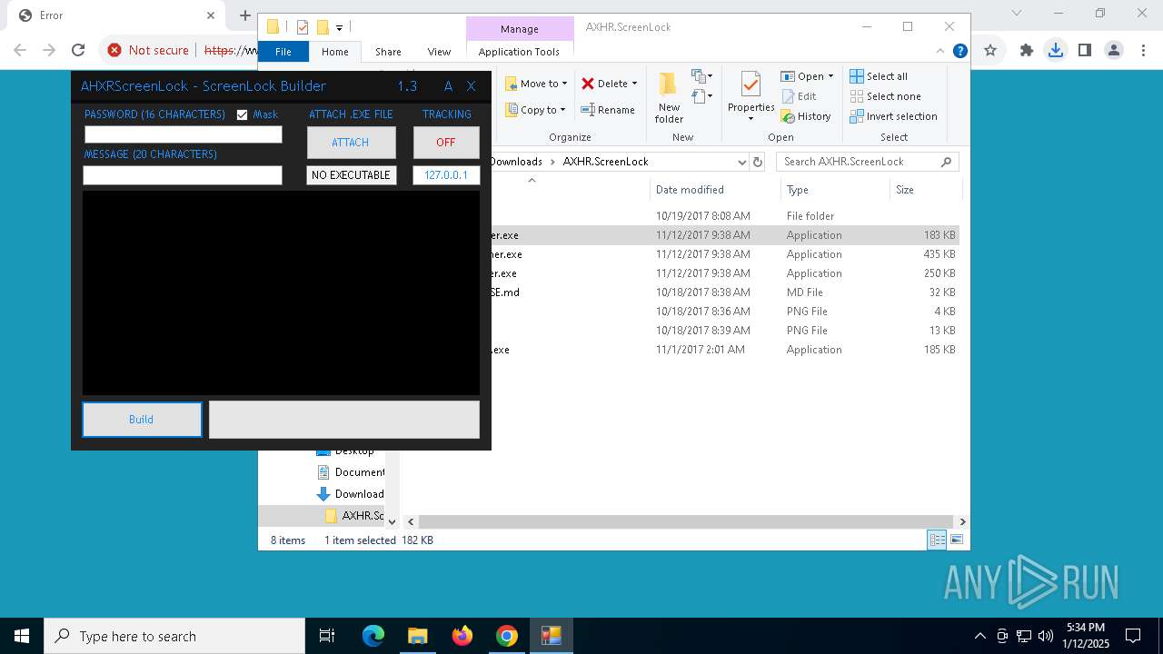This screenshot has height=654, width=1163.
Task: Select the AXHR.ScreenLock folder in the navigation tree
Action: point(354,516)
